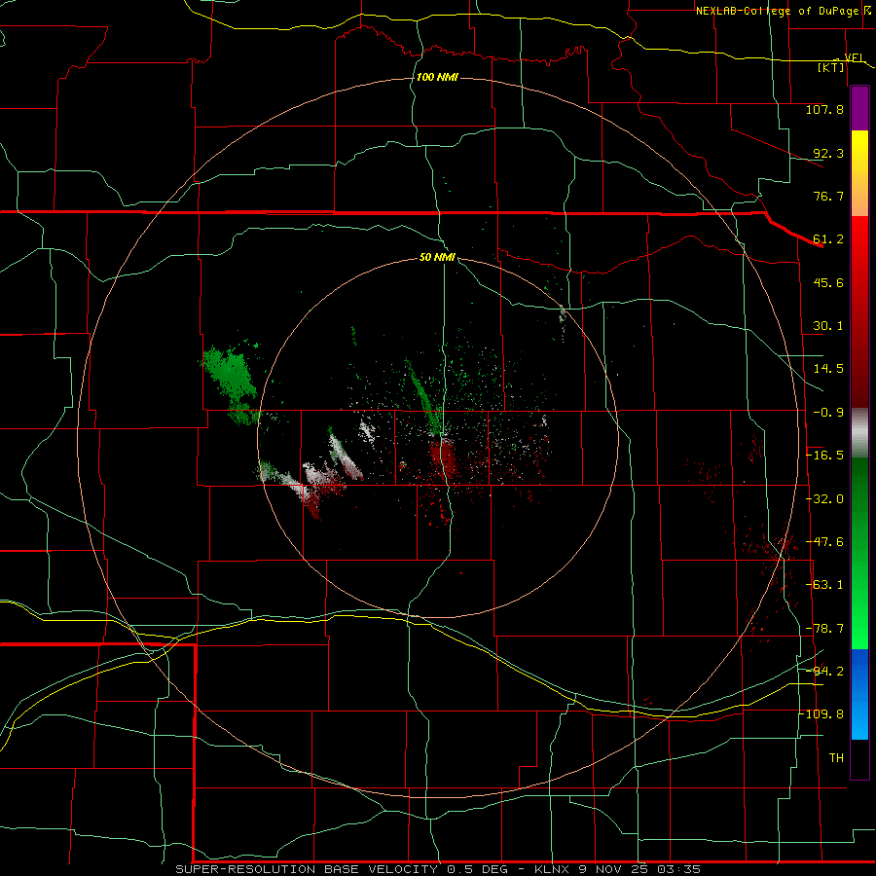Select the -63.1 scale value
876x876 pixels.
click(x=824, y=585)
